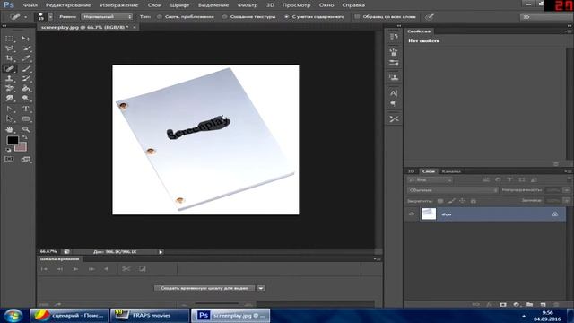This screenshot has height=323, width=574.
Task: Open Paragraph panel in collapsed dock
Action: 394,104
